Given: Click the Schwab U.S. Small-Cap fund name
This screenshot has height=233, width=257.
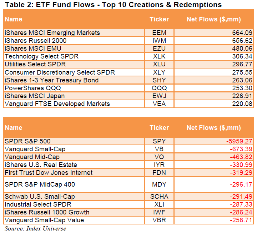Looking at the screenshot, I should [40, 197].
